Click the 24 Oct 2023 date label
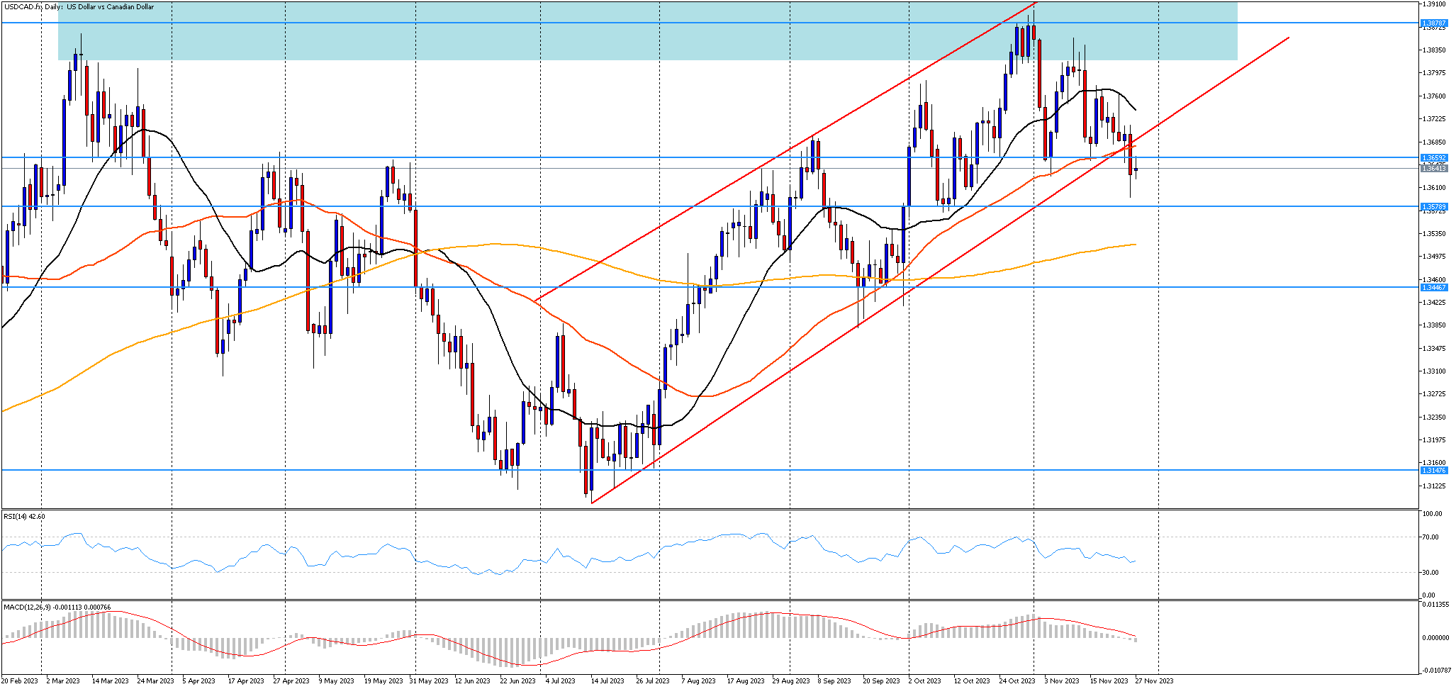The height and width of the screenshot is (689, 1456). point(1017,681)
